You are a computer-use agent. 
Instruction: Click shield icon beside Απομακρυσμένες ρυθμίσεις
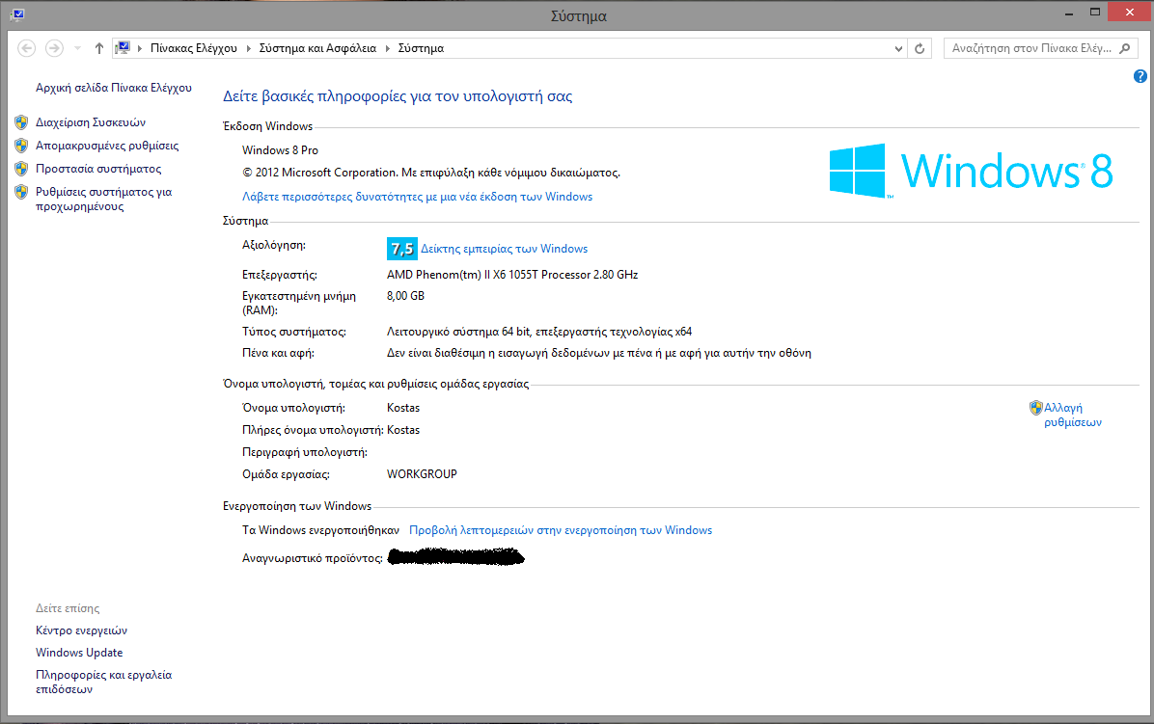tap(21, 146)
